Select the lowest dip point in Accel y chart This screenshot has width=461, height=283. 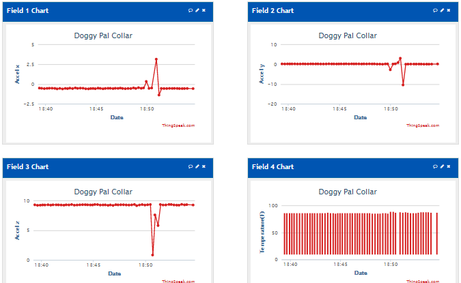pyautogui.click(x=403, y=85)
